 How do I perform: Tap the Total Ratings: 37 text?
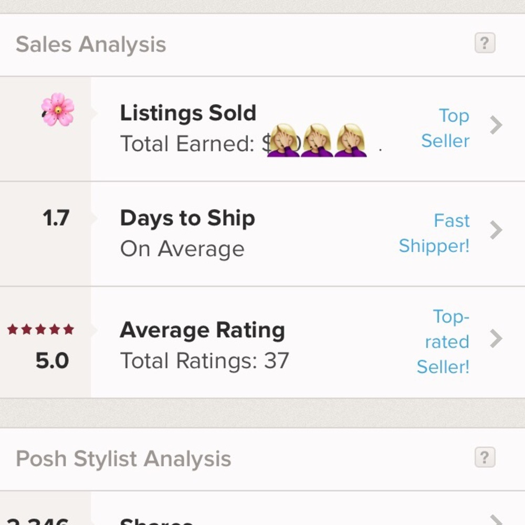coord(205,361)
